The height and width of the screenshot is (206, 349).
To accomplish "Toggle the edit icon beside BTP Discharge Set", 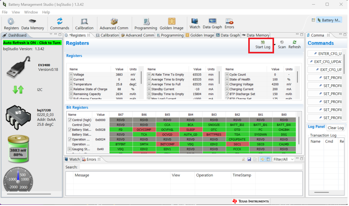I will point(227,94).
